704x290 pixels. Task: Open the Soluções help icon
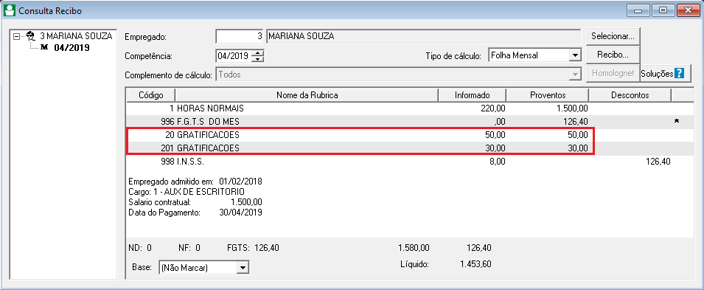click(x=679, y=74)
